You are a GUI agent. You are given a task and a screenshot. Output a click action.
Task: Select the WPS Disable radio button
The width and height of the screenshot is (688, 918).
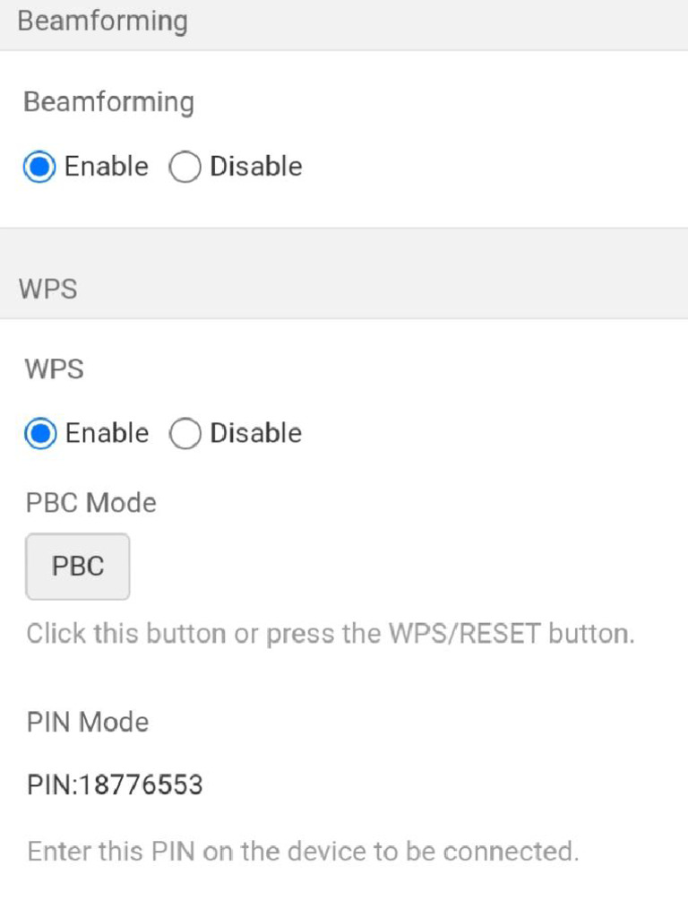coord(185,435)
